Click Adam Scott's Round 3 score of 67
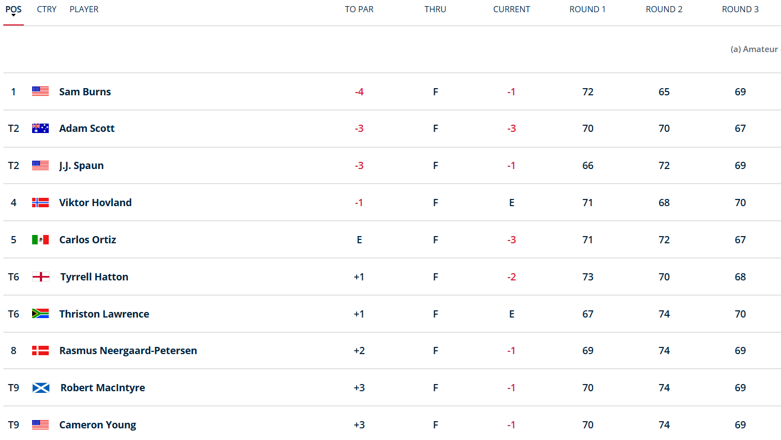Viewport: 781px width, 440px height. pos(740,129)
